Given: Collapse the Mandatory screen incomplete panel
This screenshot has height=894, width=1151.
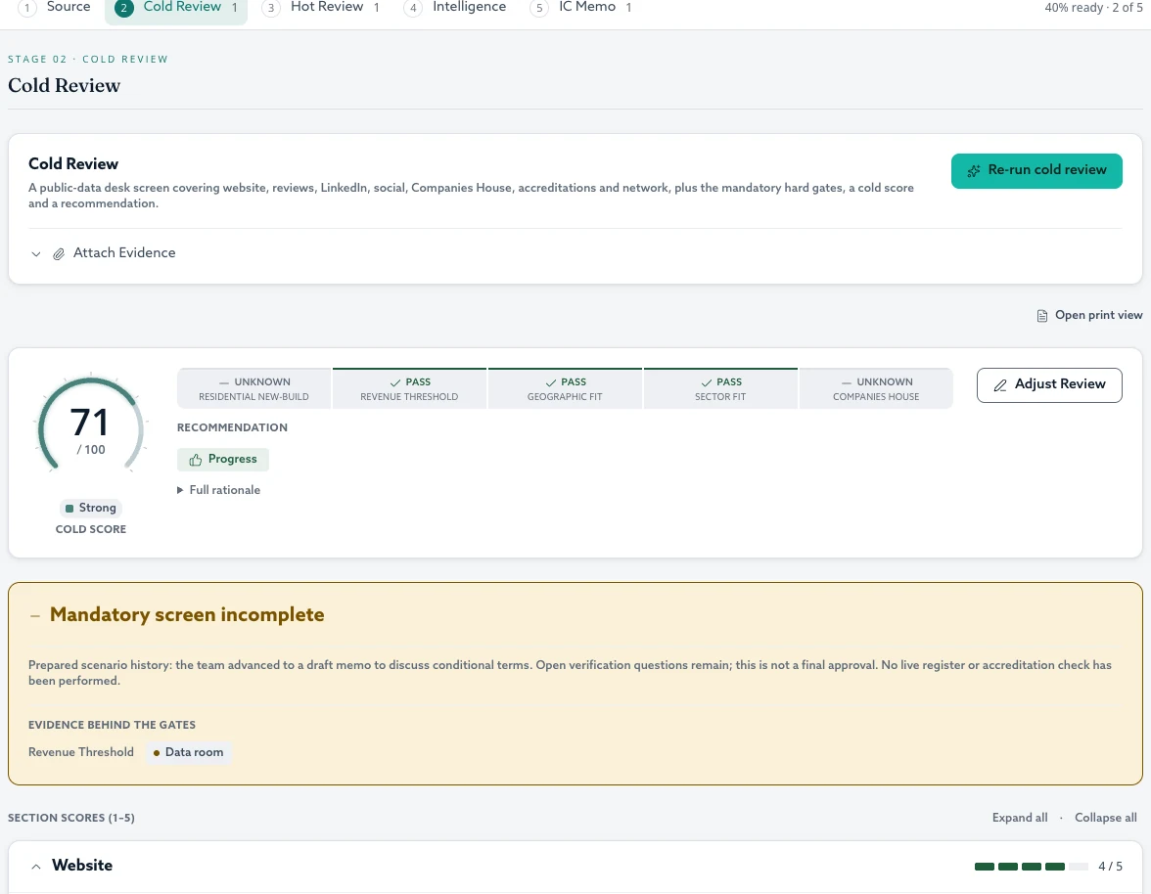Looking at the screenshot, I should (34, 616).
